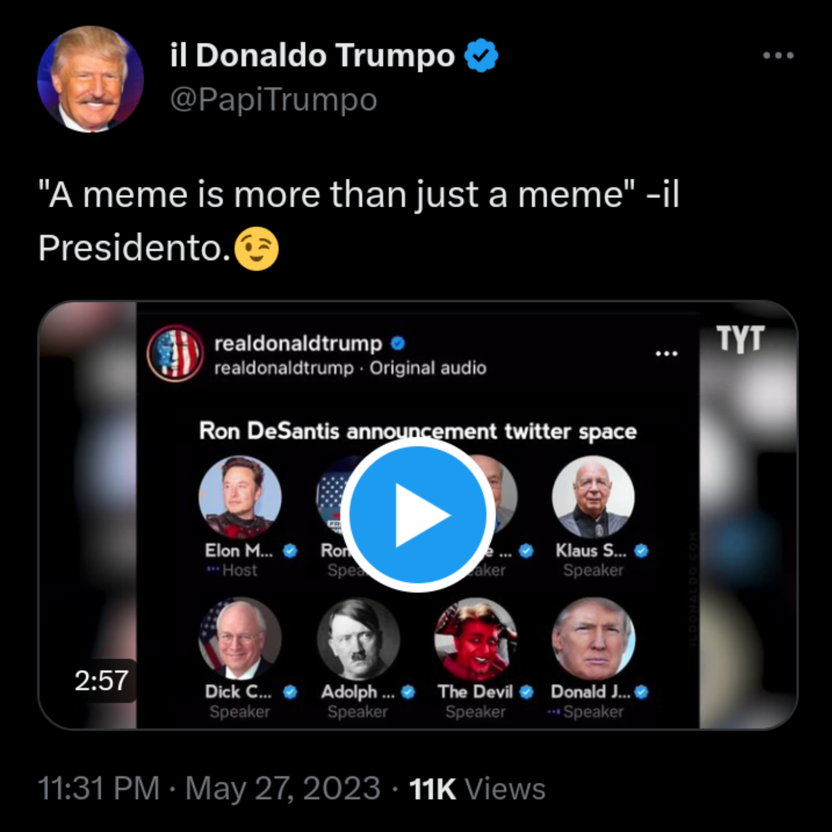This screenshot has height=832, width=832.
Task: Select the speaker avatar labeled "Elon M..."
Action: (240, 497)
